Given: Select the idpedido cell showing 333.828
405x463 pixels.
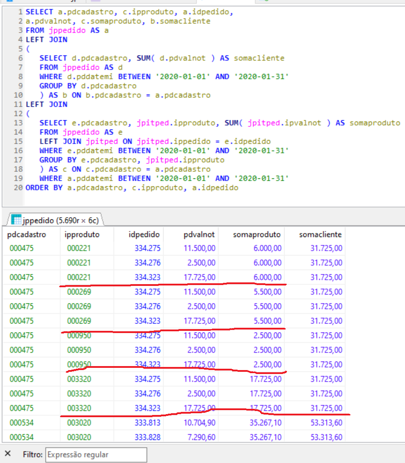Looking at the screenshot, I should tap(148, 437).
